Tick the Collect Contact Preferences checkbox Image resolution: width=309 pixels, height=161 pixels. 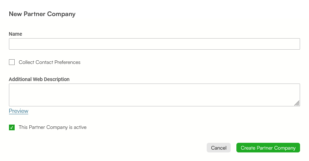point(12,62)
